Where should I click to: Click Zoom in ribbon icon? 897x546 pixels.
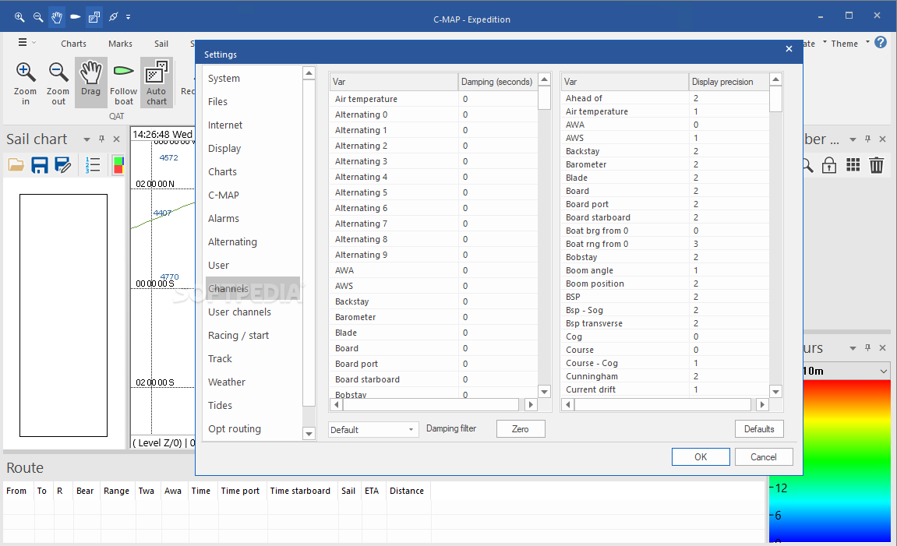click(25, 83)
